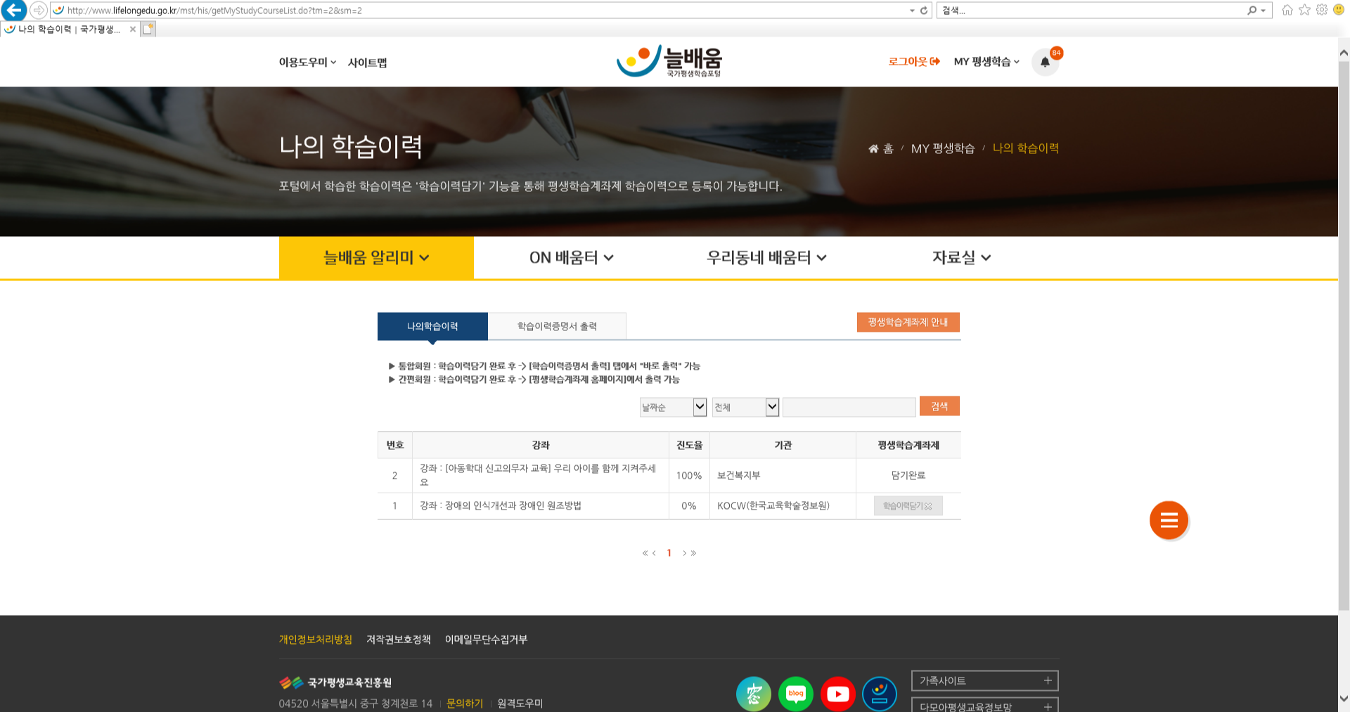1350x712 pixels.
Task: Expand the 늘배움 알리미 menu
Action: (376, 258)
